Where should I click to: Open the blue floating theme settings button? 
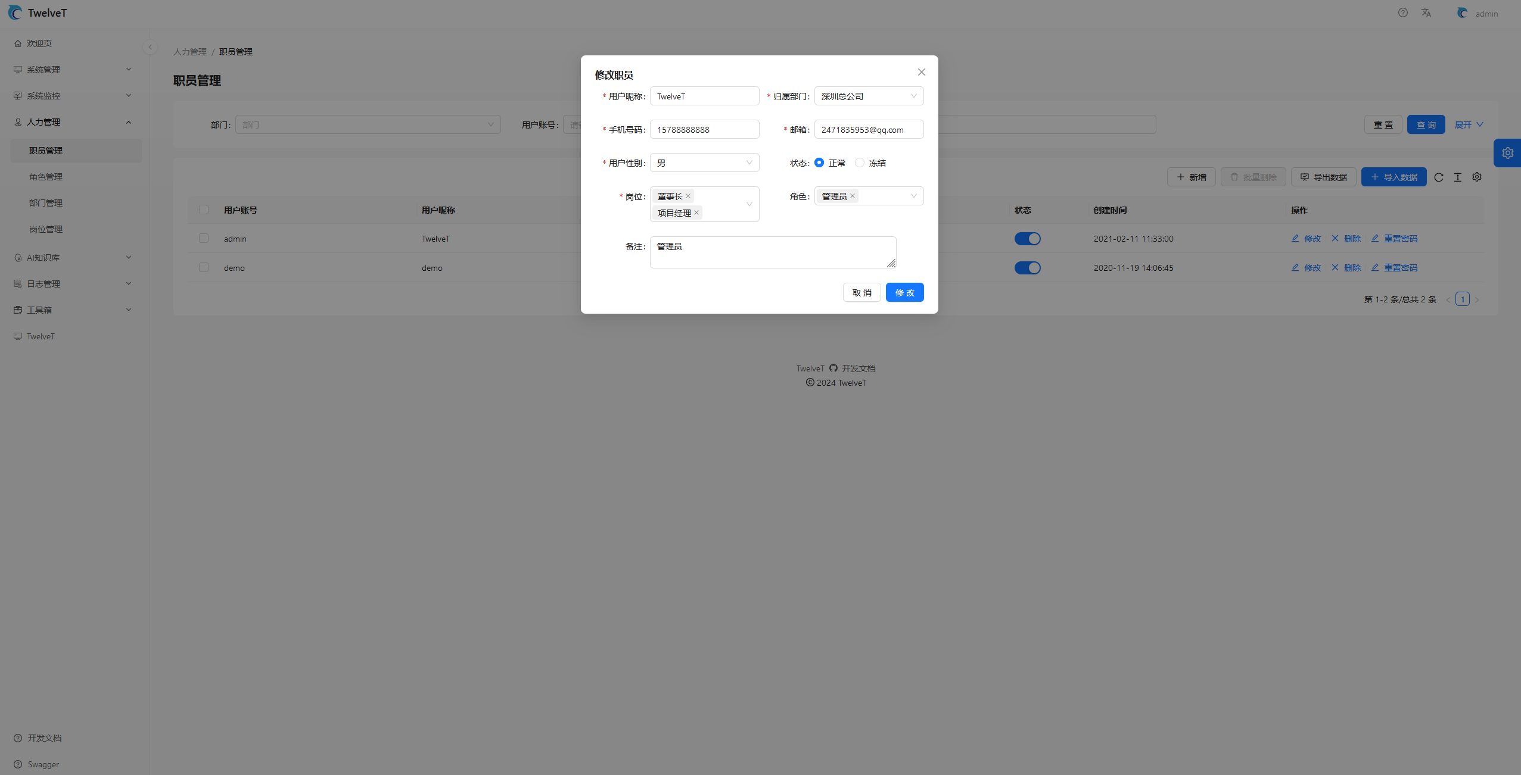click(x=1507, y=153)
